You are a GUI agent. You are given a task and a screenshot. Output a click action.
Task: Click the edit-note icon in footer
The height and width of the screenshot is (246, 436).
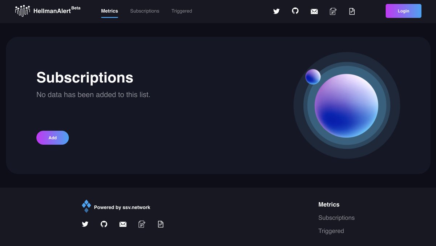[x=142, y=224]
